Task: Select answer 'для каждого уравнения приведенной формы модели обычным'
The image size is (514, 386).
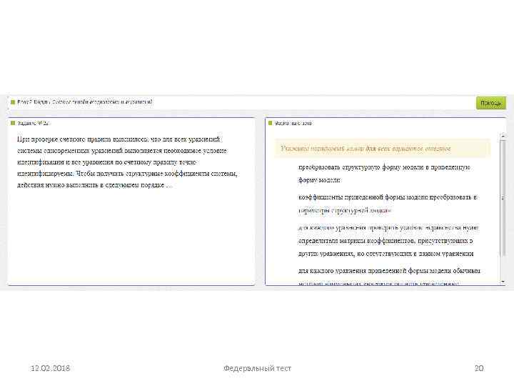Action: (x=389, y=277)
